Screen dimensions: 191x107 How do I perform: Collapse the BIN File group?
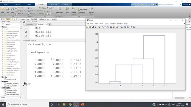1,81
